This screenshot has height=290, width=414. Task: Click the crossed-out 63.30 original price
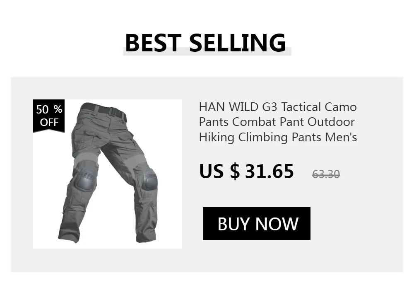[x=326, y=174]
